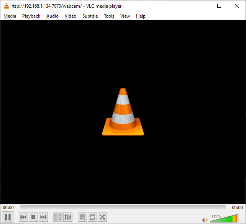The height and width of the screenshot is (224, 246).
Task: Open the Help menu
Action: (x=141, y=16)
